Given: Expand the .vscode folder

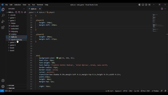Looking at the screenshot, I should click(13, 15).
